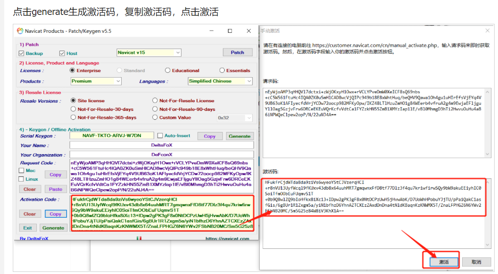The image size is (498, 274).
Task: Generate the activation code at bottom
Action: coord(53,228)
